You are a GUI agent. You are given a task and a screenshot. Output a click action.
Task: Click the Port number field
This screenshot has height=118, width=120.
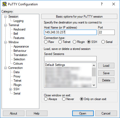106,32
